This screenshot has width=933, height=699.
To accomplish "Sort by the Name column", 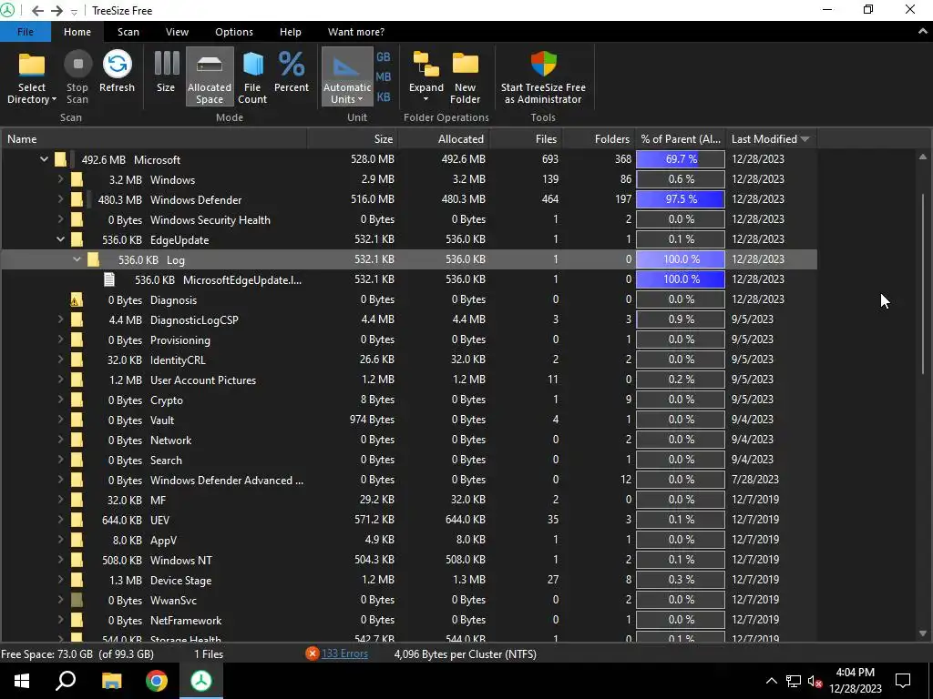I will click(153, 138).
